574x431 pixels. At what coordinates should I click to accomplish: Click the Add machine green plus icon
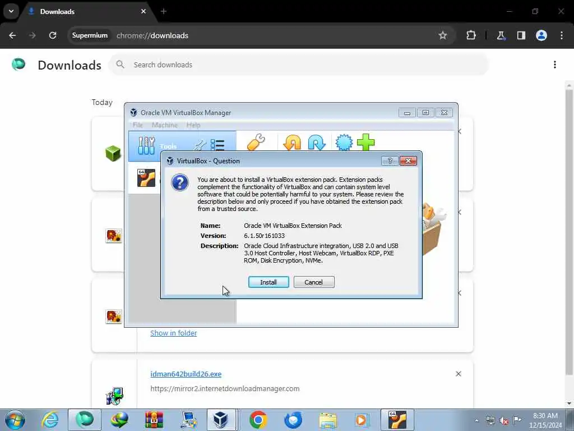[365, 143]
